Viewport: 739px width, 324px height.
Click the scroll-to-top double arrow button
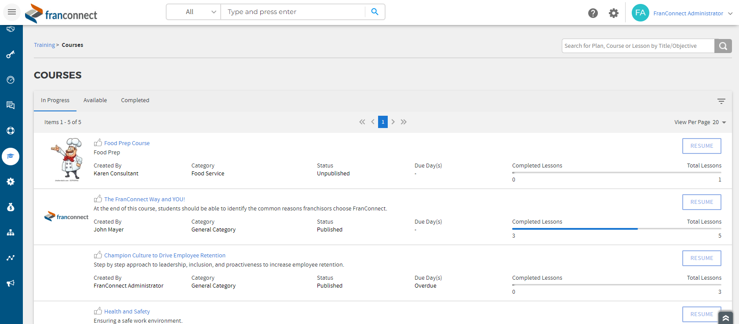point(726,318)
